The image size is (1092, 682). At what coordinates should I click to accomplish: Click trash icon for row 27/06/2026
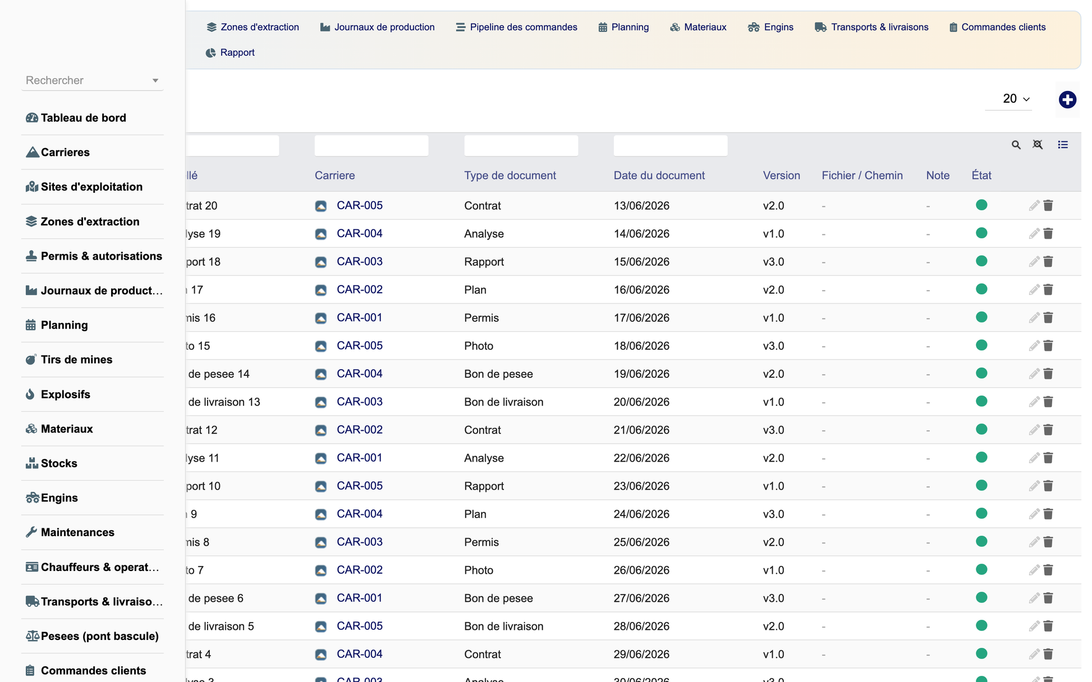(x=1048, y=598)
